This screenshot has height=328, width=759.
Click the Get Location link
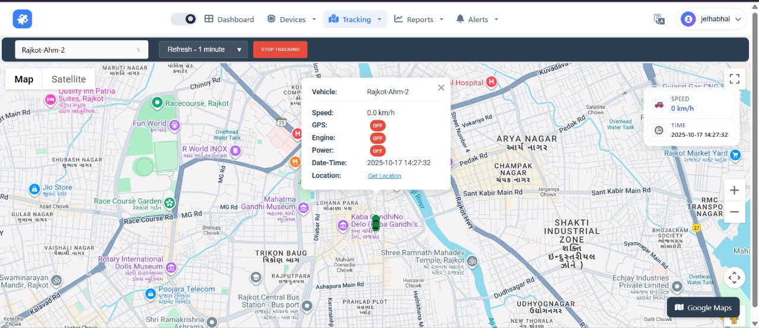tap(384, 176)
